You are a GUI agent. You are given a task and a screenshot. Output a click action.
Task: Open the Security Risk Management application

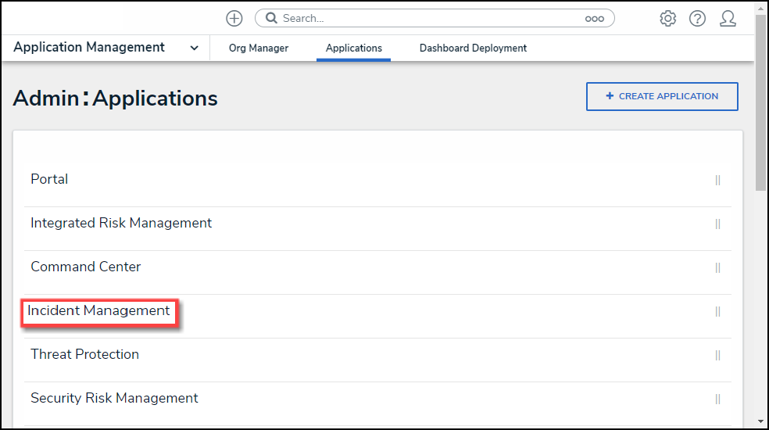point(114,398)
